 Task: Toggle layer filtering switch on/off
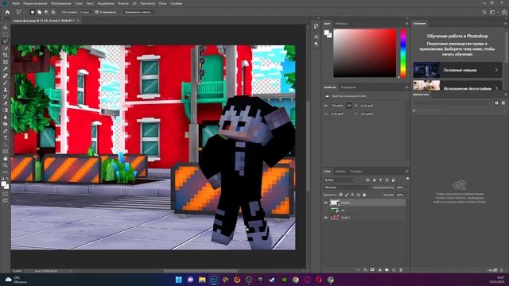tap(407, 179)
